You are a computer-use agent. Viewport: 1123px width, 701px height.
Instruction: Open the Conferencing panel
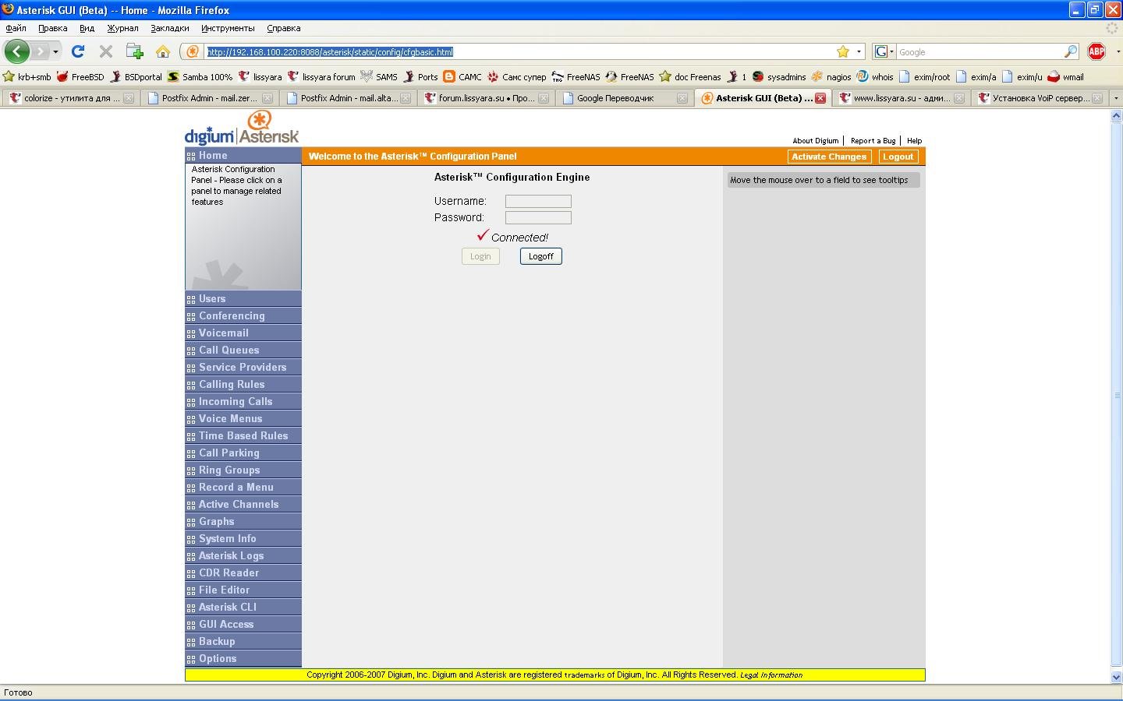(x=243, y=316)
